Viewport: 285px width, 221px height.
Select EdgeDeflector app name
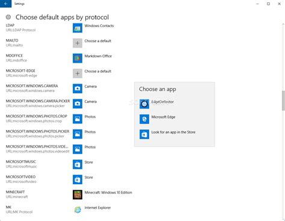[x=162, y=102]
